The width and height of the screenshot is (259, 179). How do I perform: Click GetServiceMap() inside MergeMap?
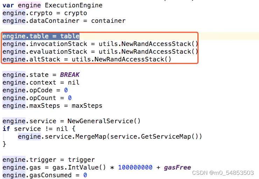click(169, 137)
